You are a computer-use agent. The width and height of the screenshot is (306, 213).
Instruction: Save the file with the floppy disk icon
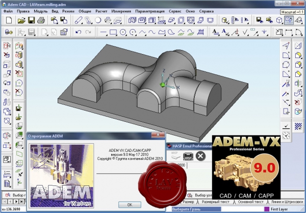[31, 20]
